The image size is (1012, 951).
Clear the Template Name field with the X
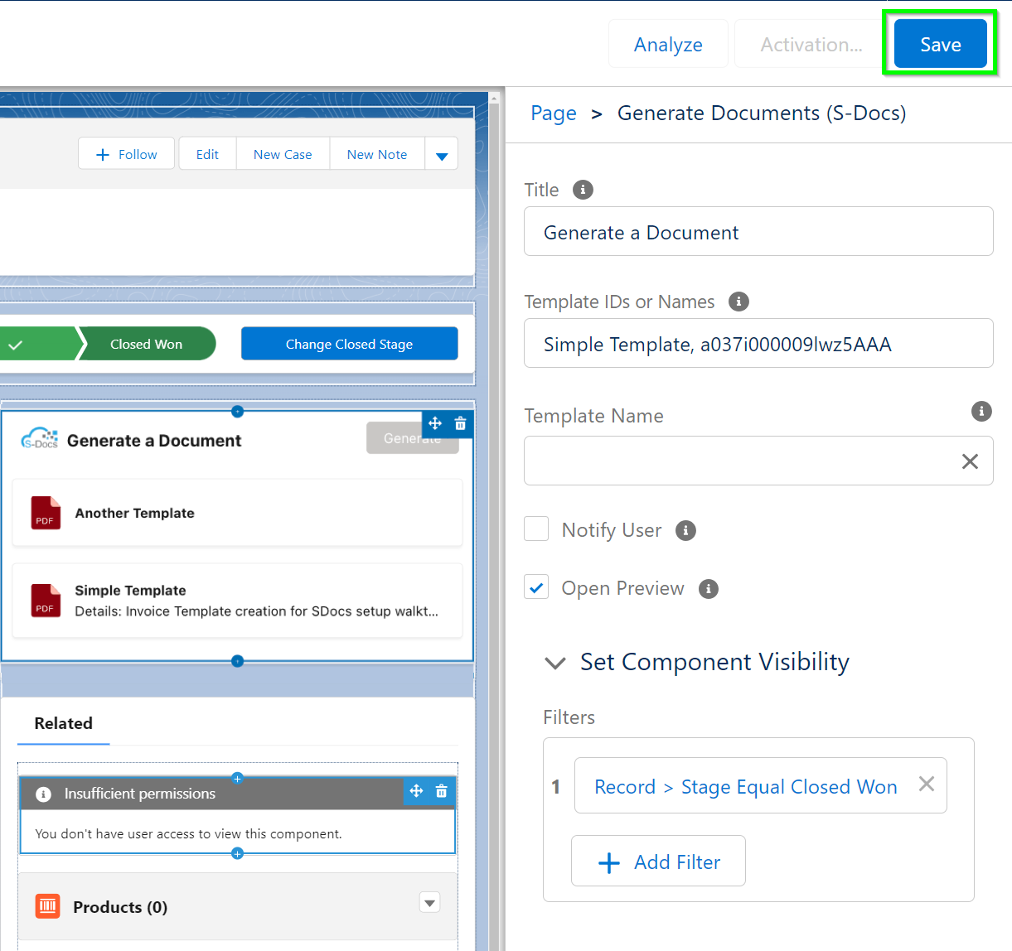pos(970,461)
